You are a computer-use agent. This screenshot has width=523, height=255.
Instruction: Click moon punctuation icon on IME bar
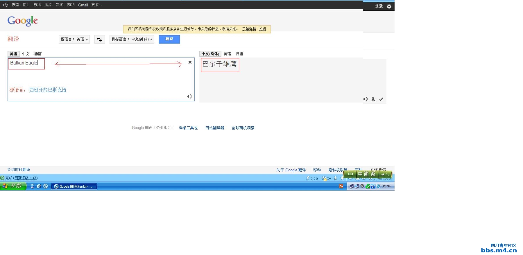tap(383, 174)
